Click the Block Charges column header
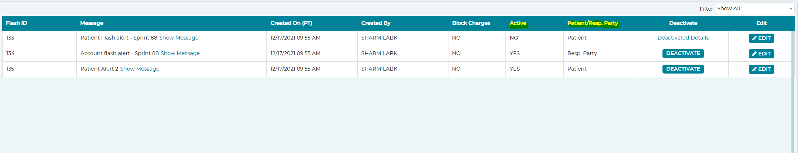Viewport: 798px width, 153px height. (471, 23)
